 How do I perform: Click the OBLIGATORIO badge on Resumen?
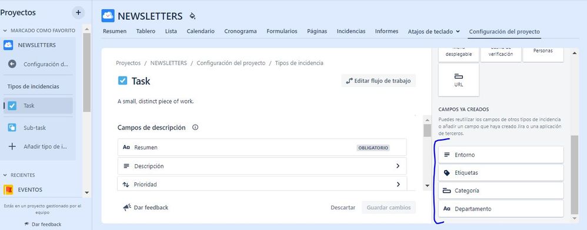click(373, 148)
